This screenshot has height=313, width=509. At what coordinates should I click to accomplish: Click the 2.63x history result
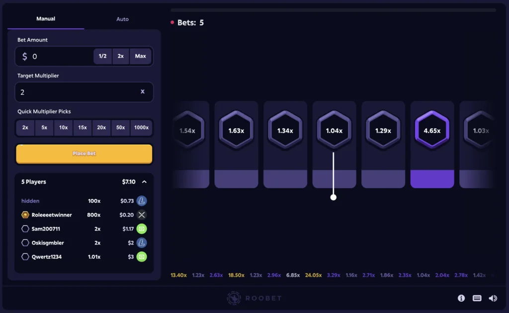[x=216, y=275]
